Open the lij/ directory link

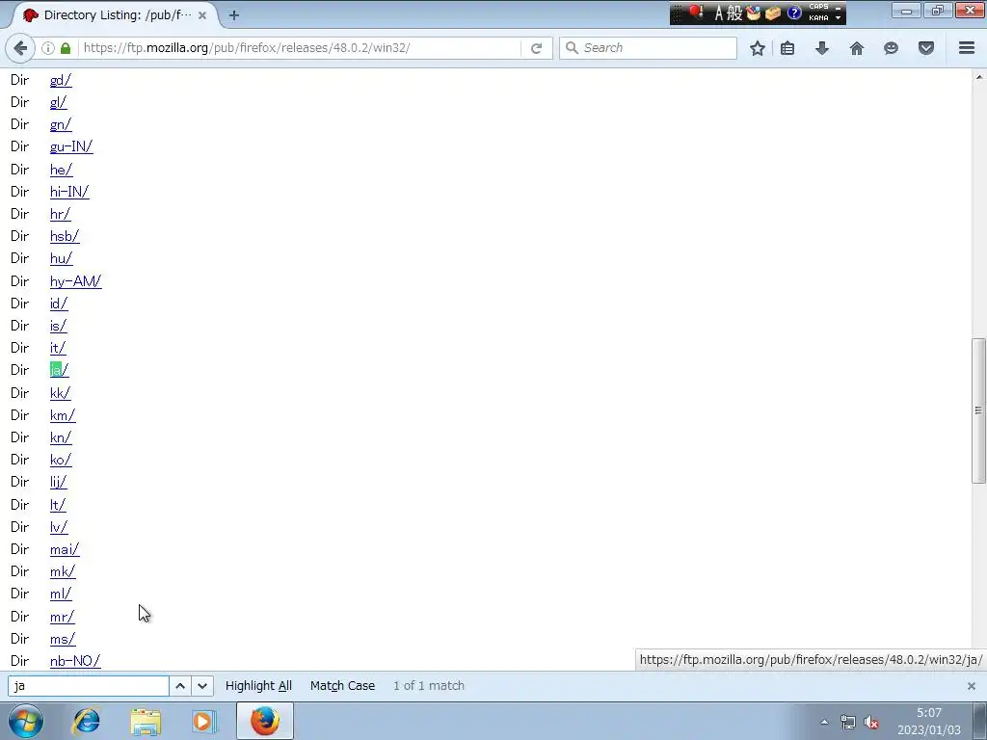[x=58, y=482]
